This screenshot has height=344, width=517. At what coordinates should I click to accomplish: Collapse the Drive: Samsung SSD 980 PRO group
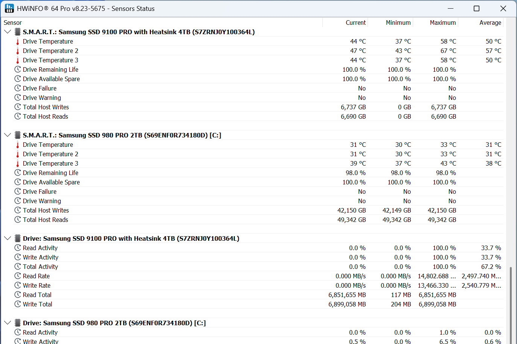click(7, 323)
